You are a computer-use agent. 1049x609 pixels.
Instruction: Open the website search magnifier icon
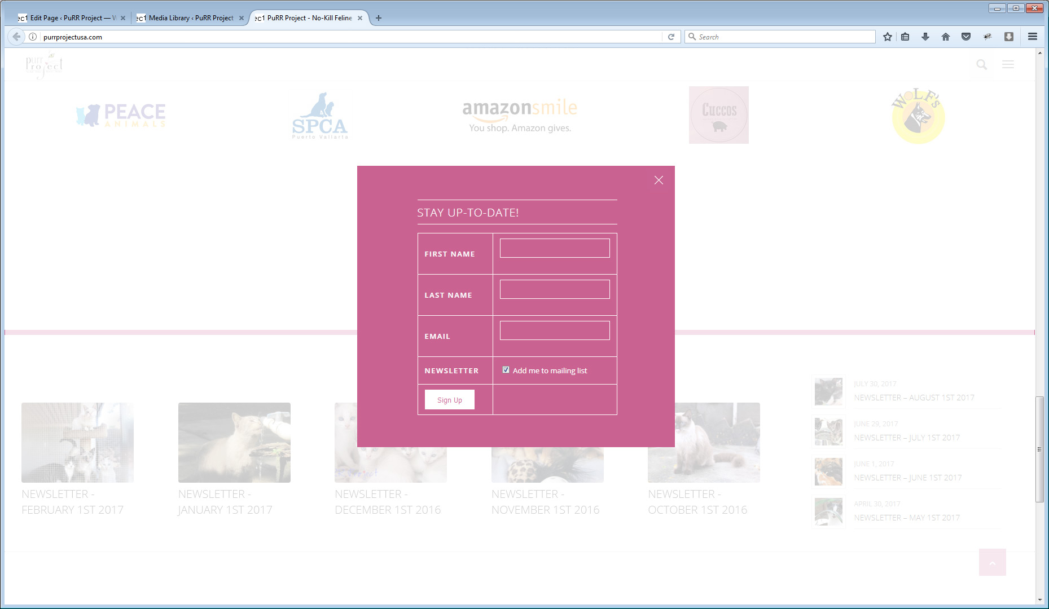pos(982,65)
